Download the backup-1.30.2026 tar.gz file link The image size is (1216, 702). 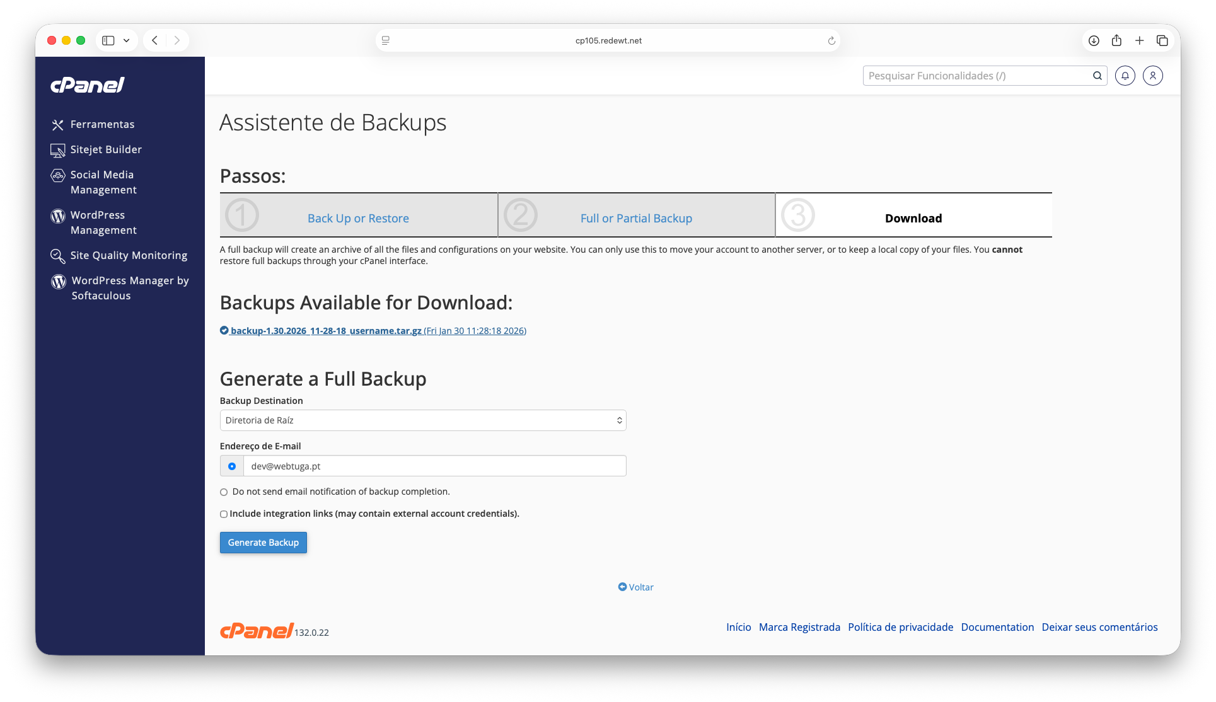pos(326,331)
